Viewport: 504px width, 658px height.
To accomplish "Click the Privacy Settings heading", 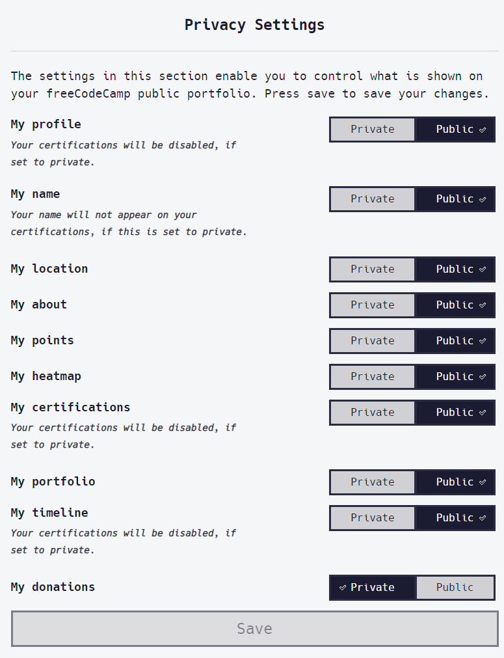I will click(x=254, y=25).
